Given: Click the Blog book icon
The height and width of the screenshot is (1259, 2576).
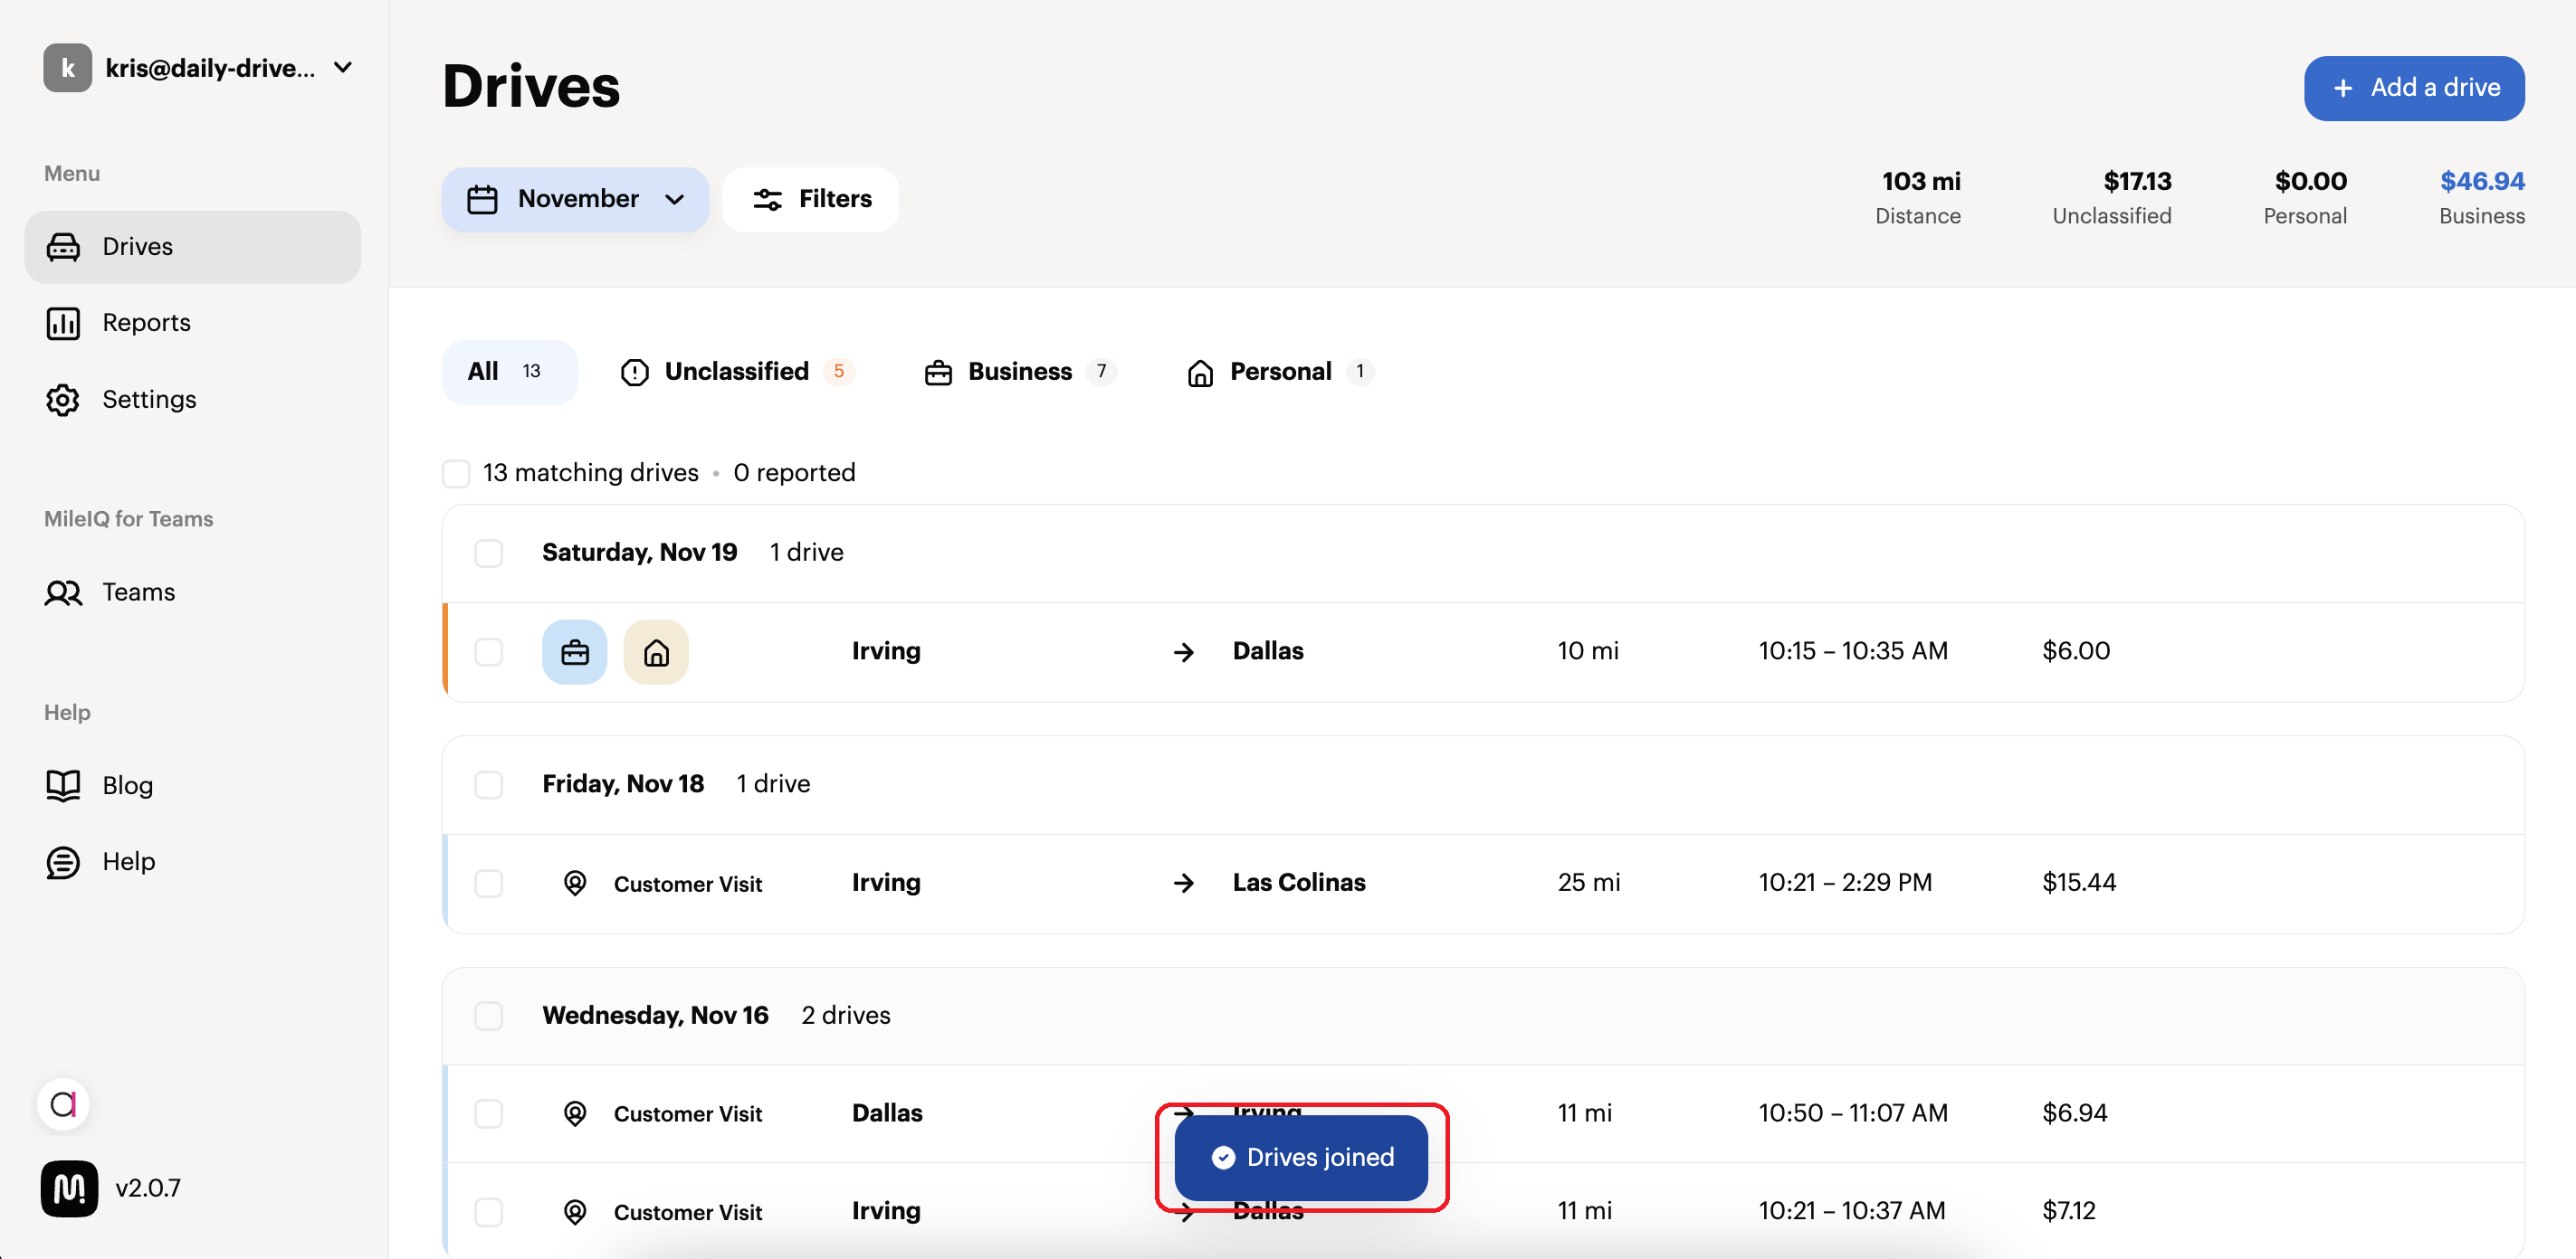Looking at the screenshot, I should 63,785.
